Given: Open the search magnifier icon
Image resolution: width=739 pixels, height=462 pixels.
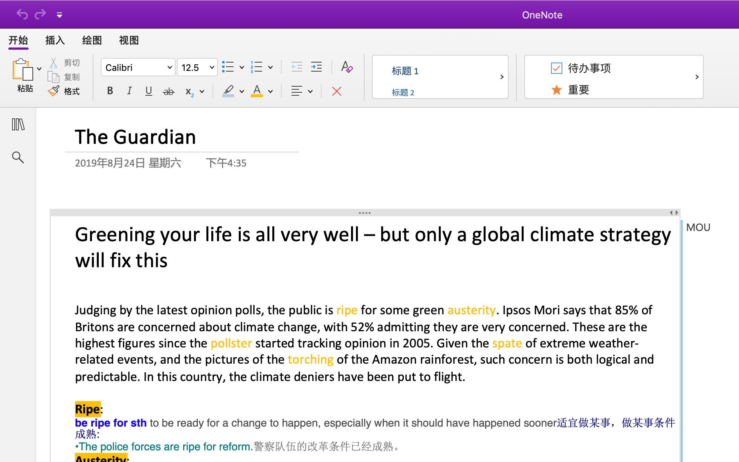Looking at the screenshot, I should click(18, 157).
